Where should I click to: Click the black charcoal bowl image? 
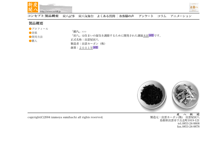click(x=152, y=96)
